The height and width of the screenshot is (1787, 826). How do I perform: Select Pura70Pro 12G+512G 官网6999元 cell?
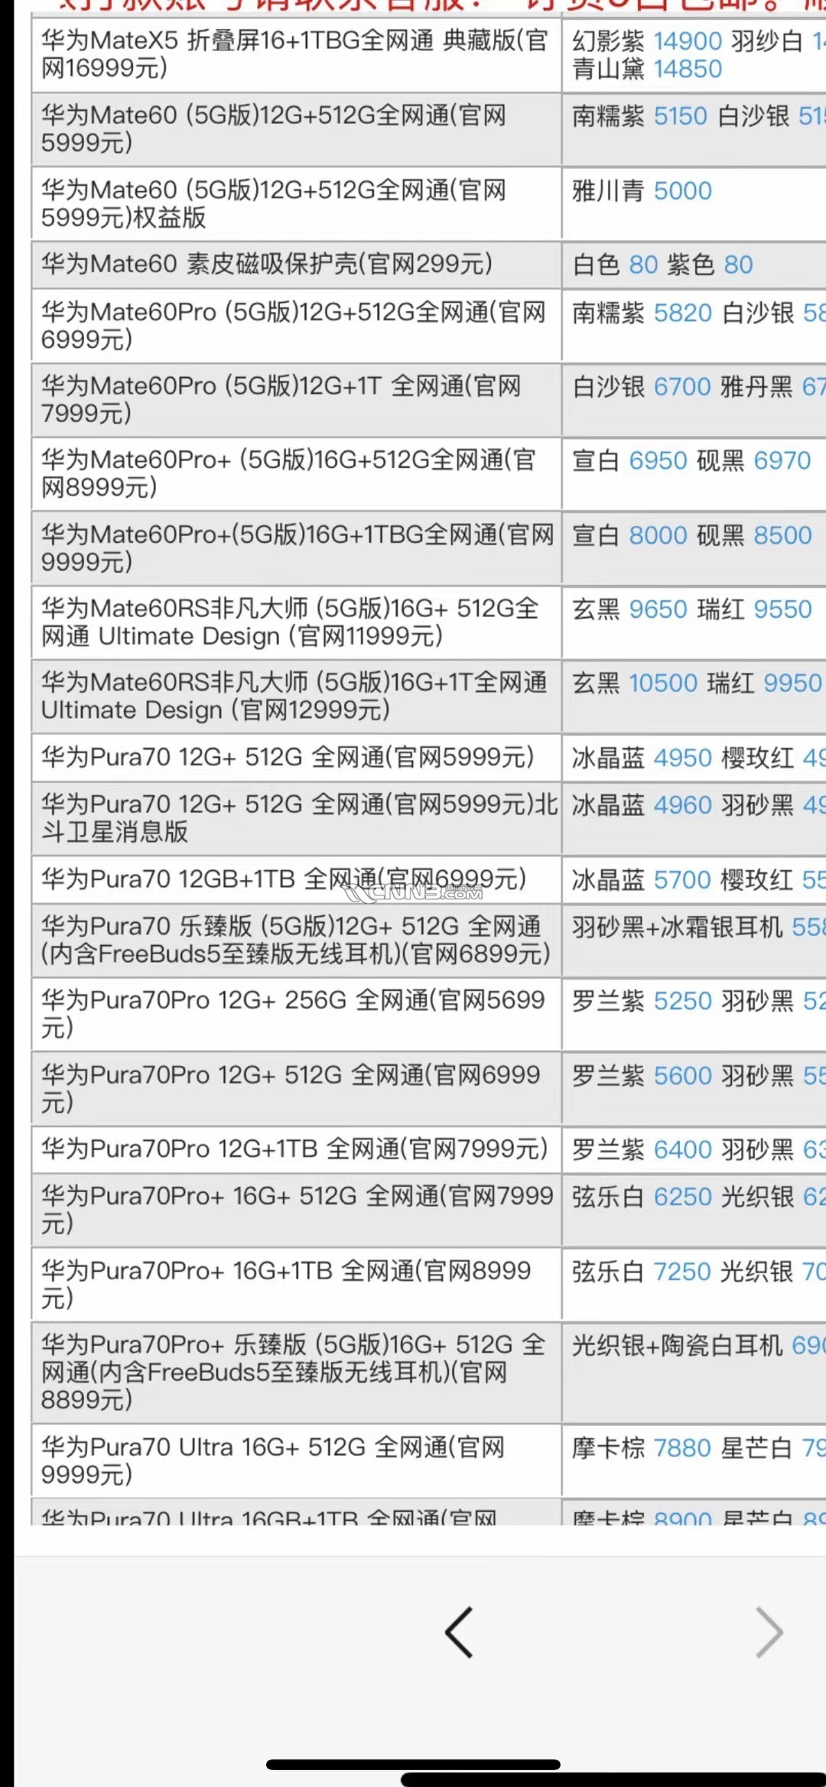297,1089
